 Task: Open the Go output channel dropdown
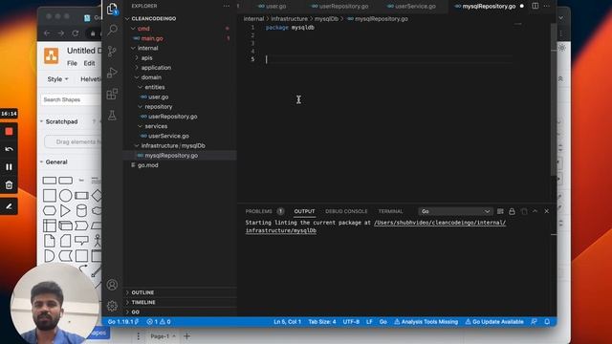pos(455,211)
